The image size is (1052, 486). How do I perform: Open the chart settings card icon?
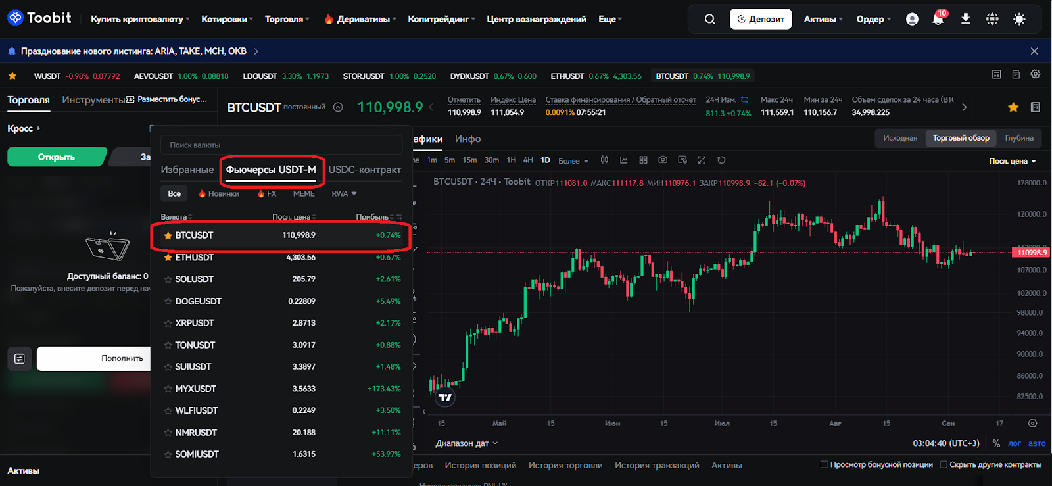coord(682,160)
